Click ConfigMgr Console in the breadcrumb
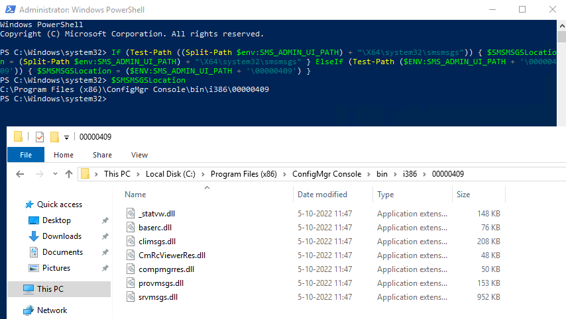The image size is (566, 319). click(x=327, y=174)
